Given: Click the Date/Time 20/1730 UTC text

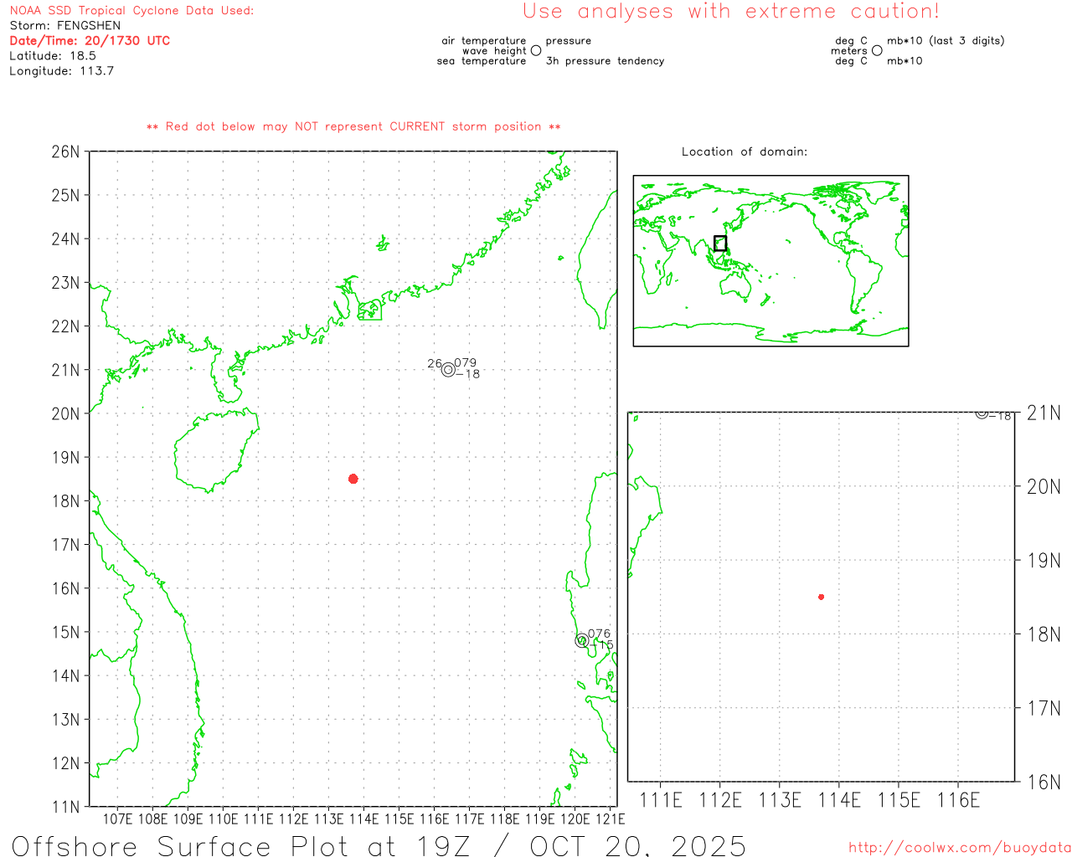Looking at the screenshot, I should (90, 40).
